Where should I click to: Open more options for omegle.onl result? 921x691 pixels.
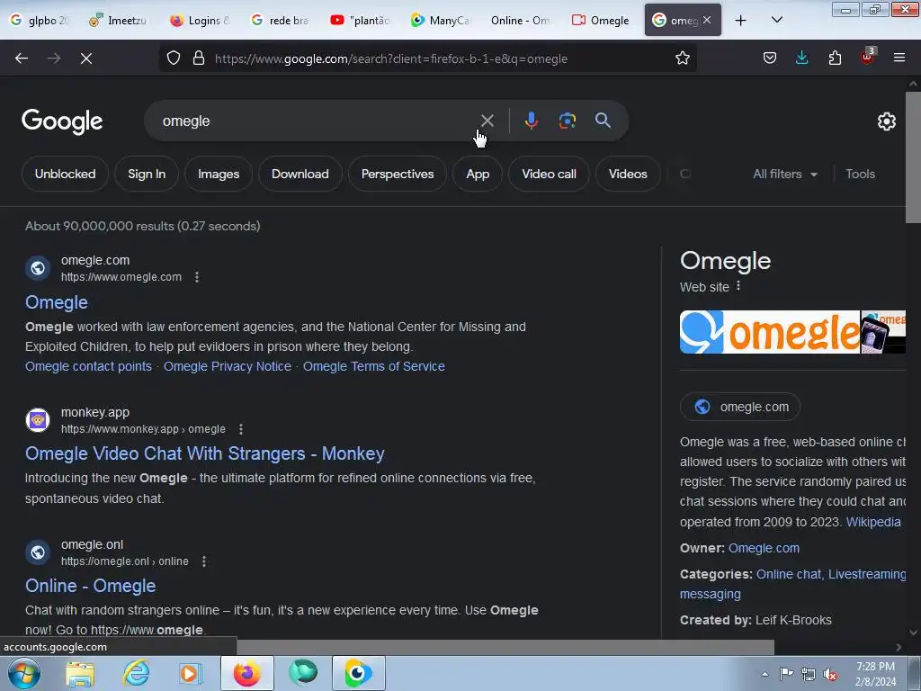[204, 561]
